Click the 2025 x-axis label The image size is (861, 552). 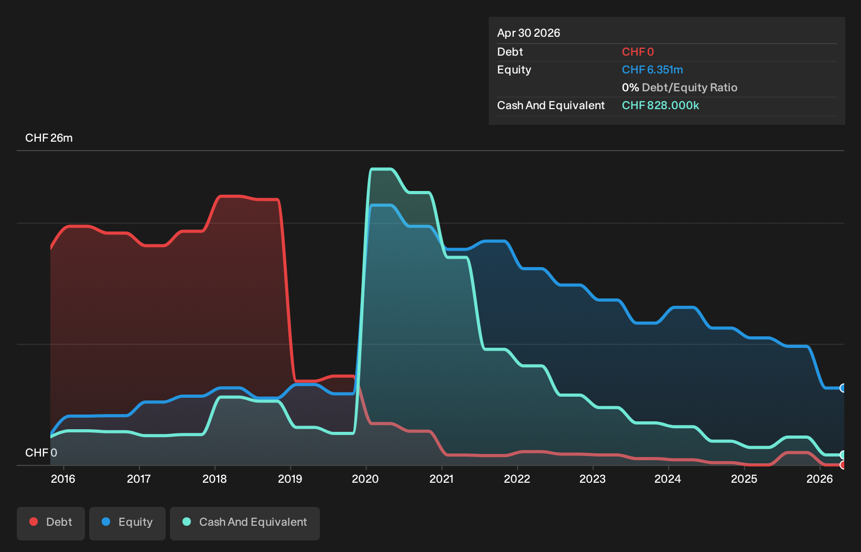(744, 479)
